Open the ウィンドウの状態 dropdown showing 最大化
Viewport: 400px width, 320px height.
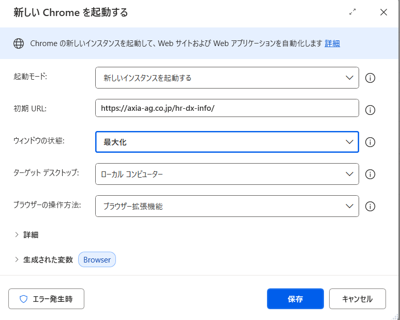(227, 142)
